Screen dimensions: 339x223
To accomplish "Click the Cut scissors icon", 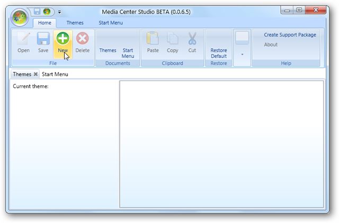I will [x=192, y=39].
